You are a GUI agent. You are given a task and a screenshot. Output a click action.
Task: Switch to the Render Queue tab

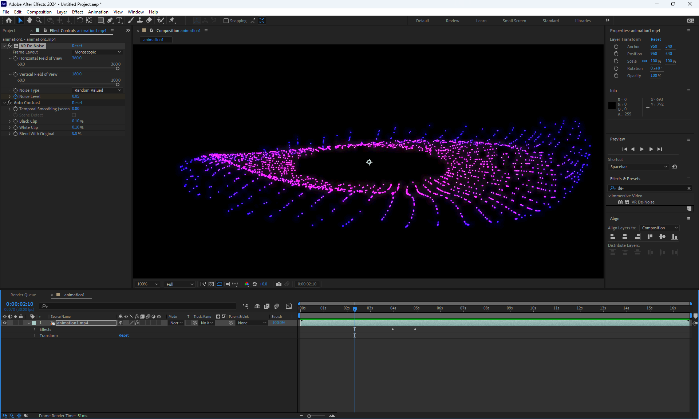pos(23,295)
